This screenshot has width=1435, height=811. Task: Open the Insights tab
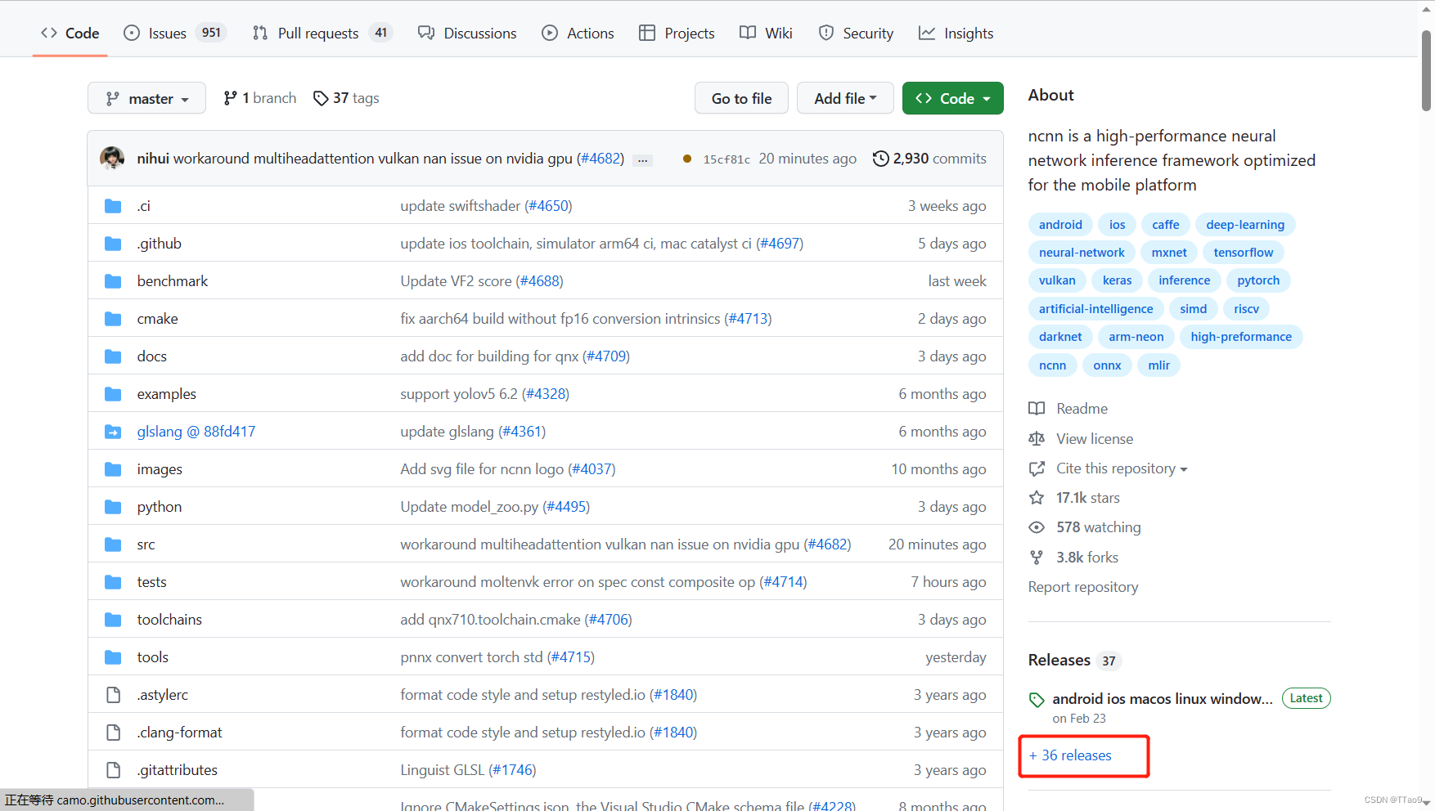(956, 34)
